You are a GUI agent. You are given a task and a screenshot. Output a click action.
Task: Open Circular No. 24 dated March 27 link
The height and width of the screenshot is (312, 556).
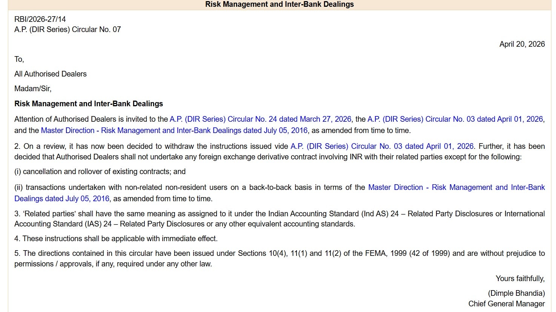point(260,119)
